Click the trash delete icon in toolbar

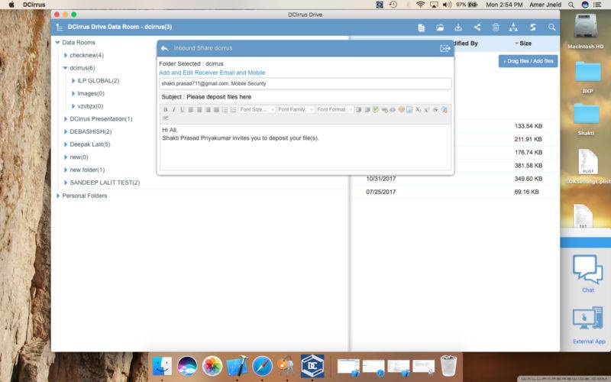click(x=496, y=28)
